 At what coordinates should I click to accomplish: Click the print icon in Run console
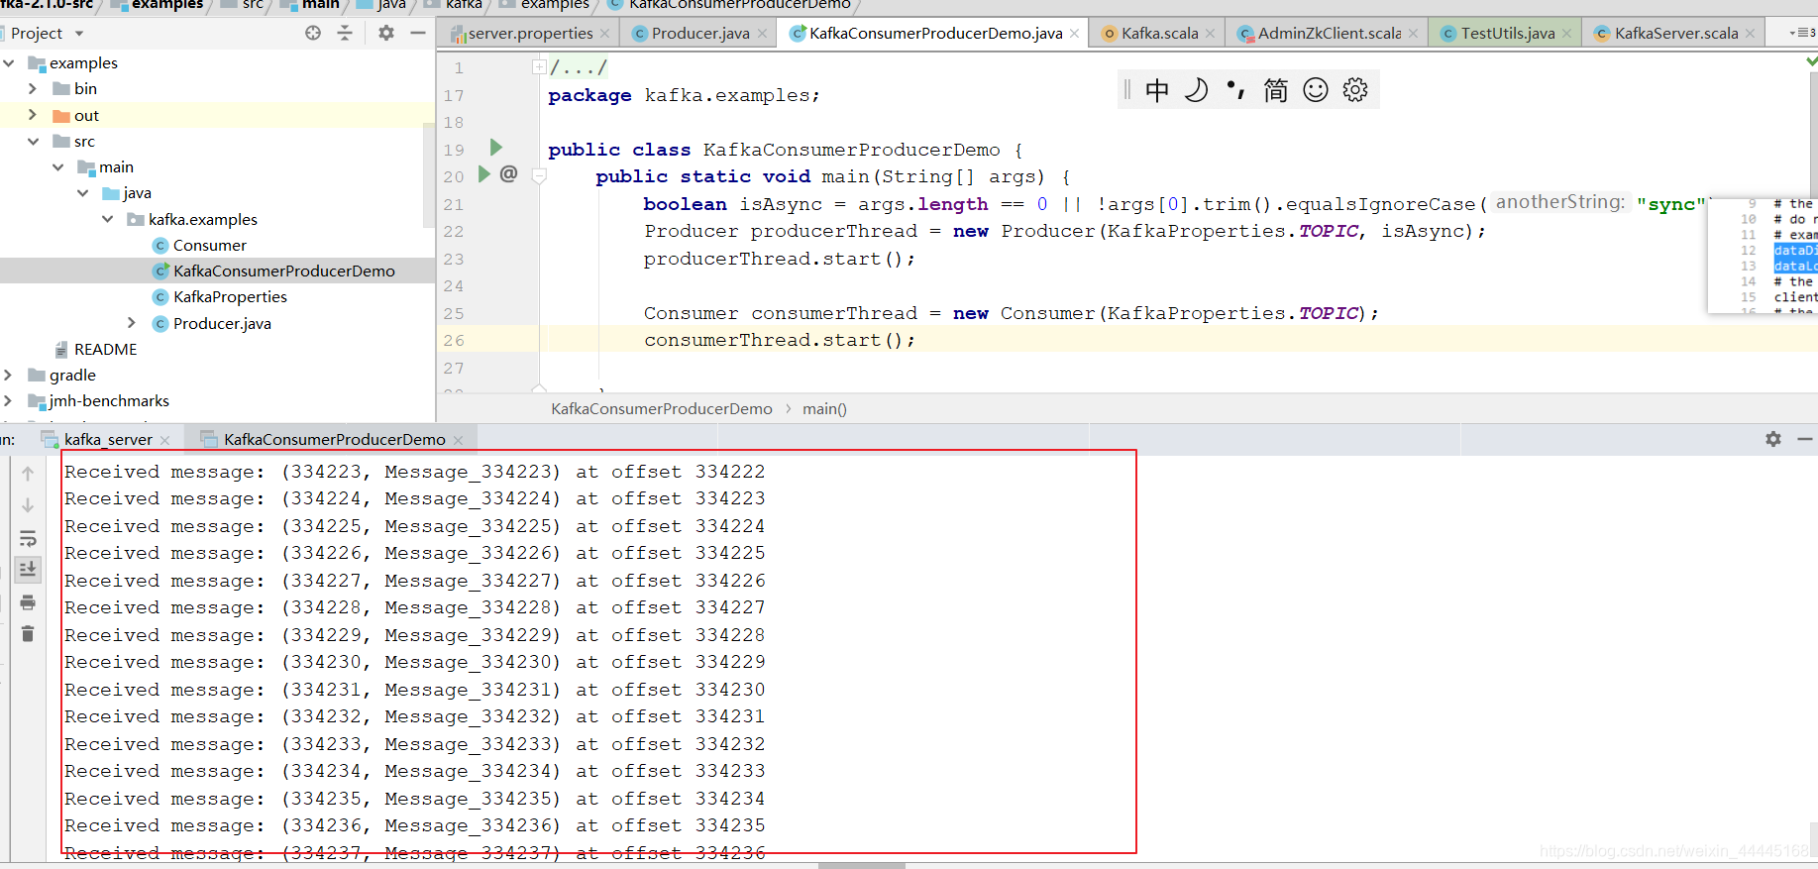point(28,602)
